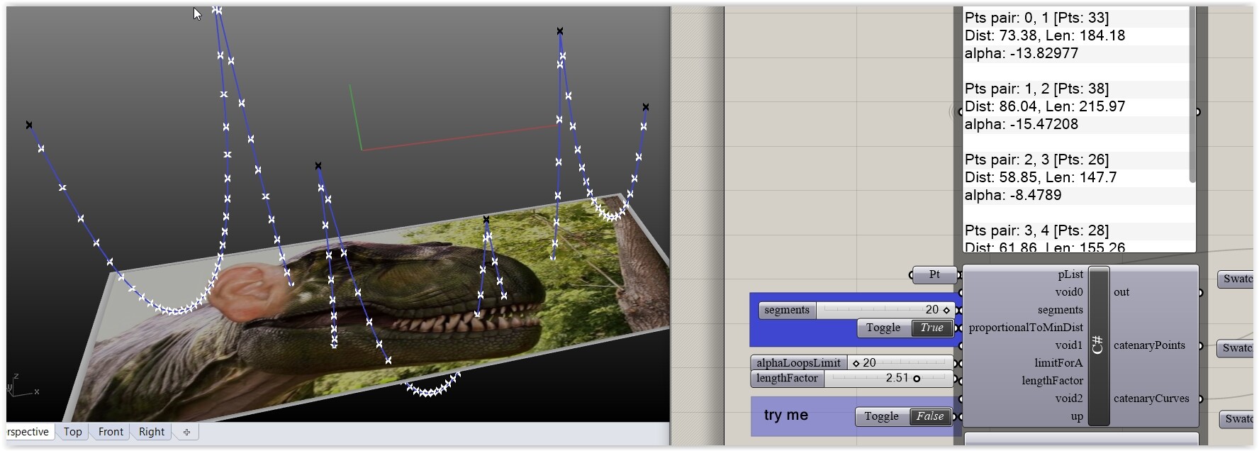Click the 'alpha: -8.4789' line
The width and height of the screenshot is (1259, 451).
point(1013,195)
